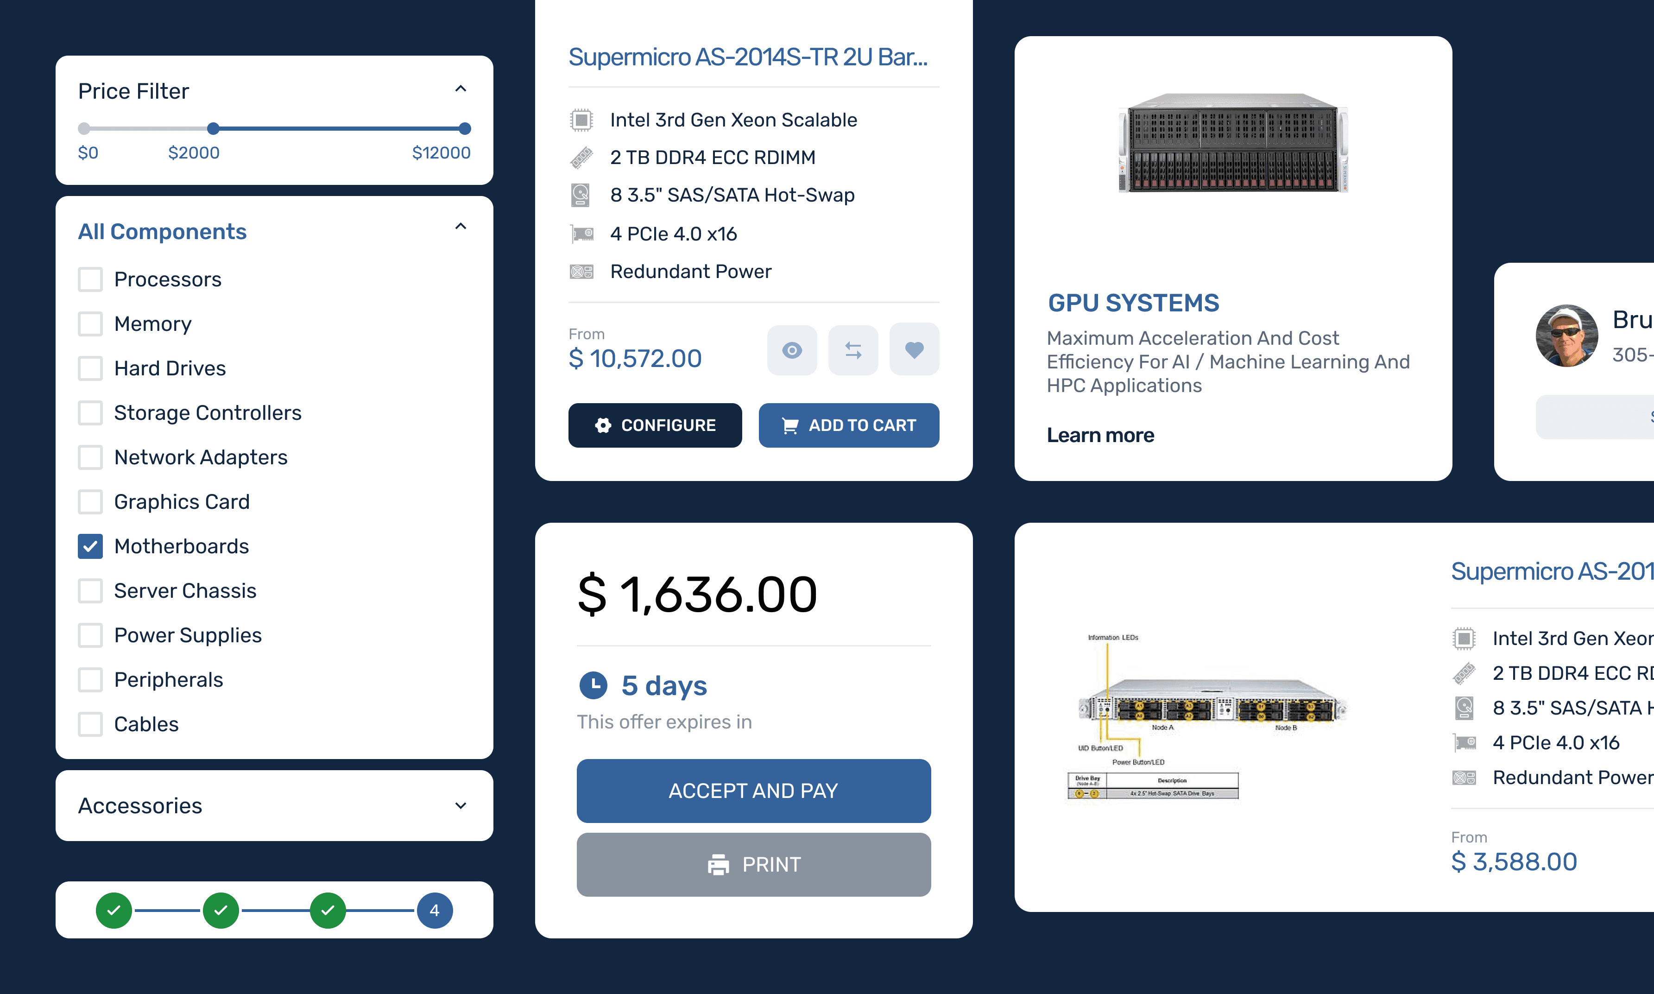This screenshot has width=1654, height=994.
Task: Click the memory icon beside 2 TB DDR4 ECC RDIMM
Action: (x=581, y=158)
